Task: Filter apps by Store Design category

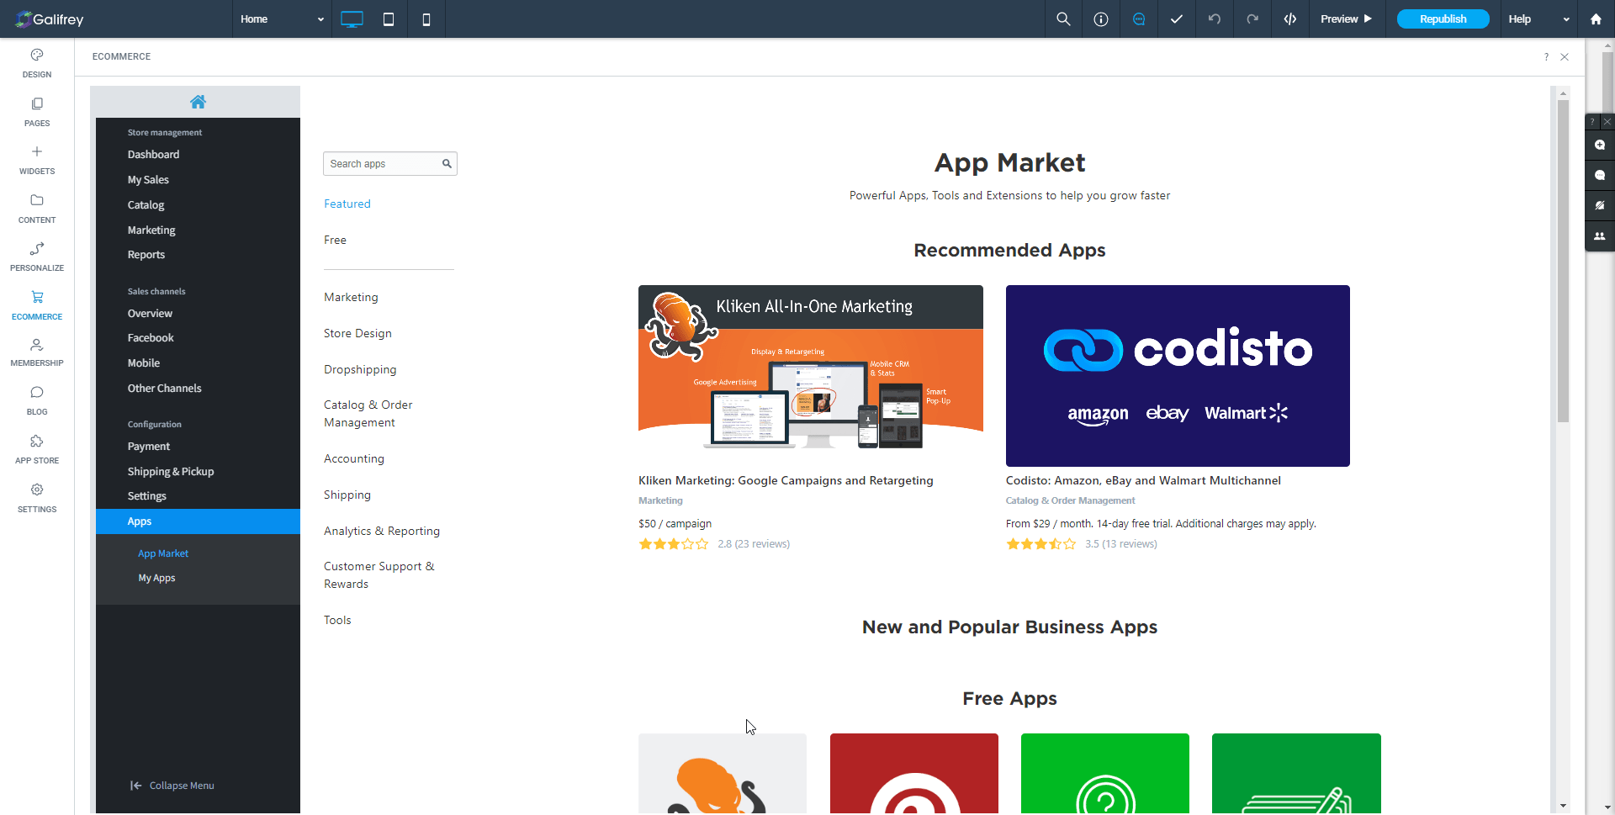Action: [357, 334]
